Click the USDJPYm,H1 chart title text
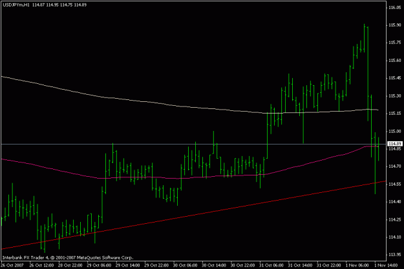The height and width of the screenshot is (269, 404). (16, 5)
